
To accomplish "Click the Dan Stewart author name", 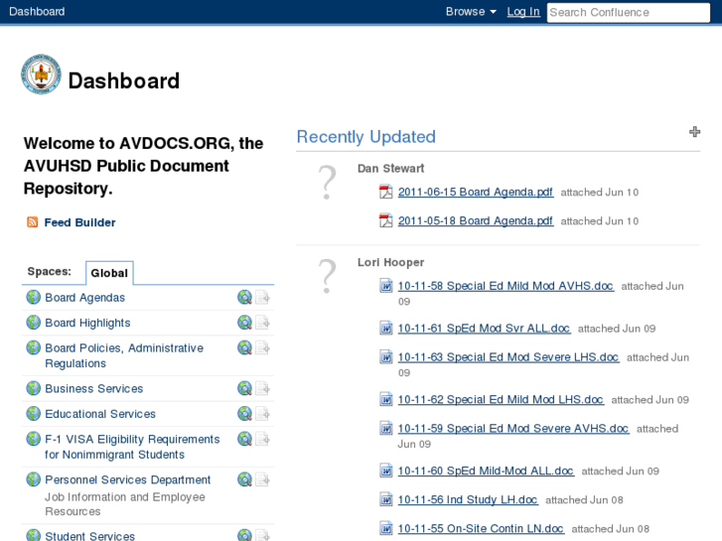I will click(390, 169).
